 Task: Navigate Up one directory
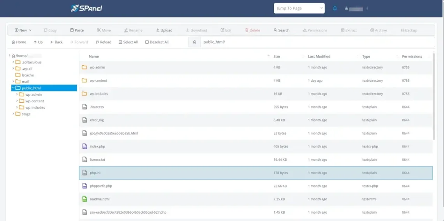[38, 42]
